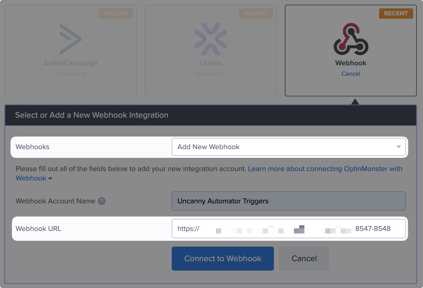This screenshot has height=288, width=423.
Task: Click inside the Webhook URL field
Action: [289, 229]
